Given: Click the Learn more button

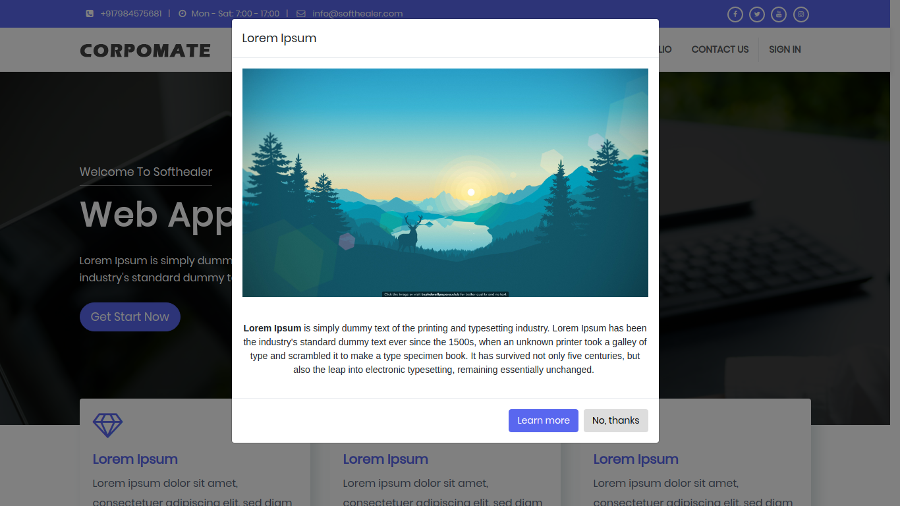Looking at the screenshot, I should [x=544, y=420].
